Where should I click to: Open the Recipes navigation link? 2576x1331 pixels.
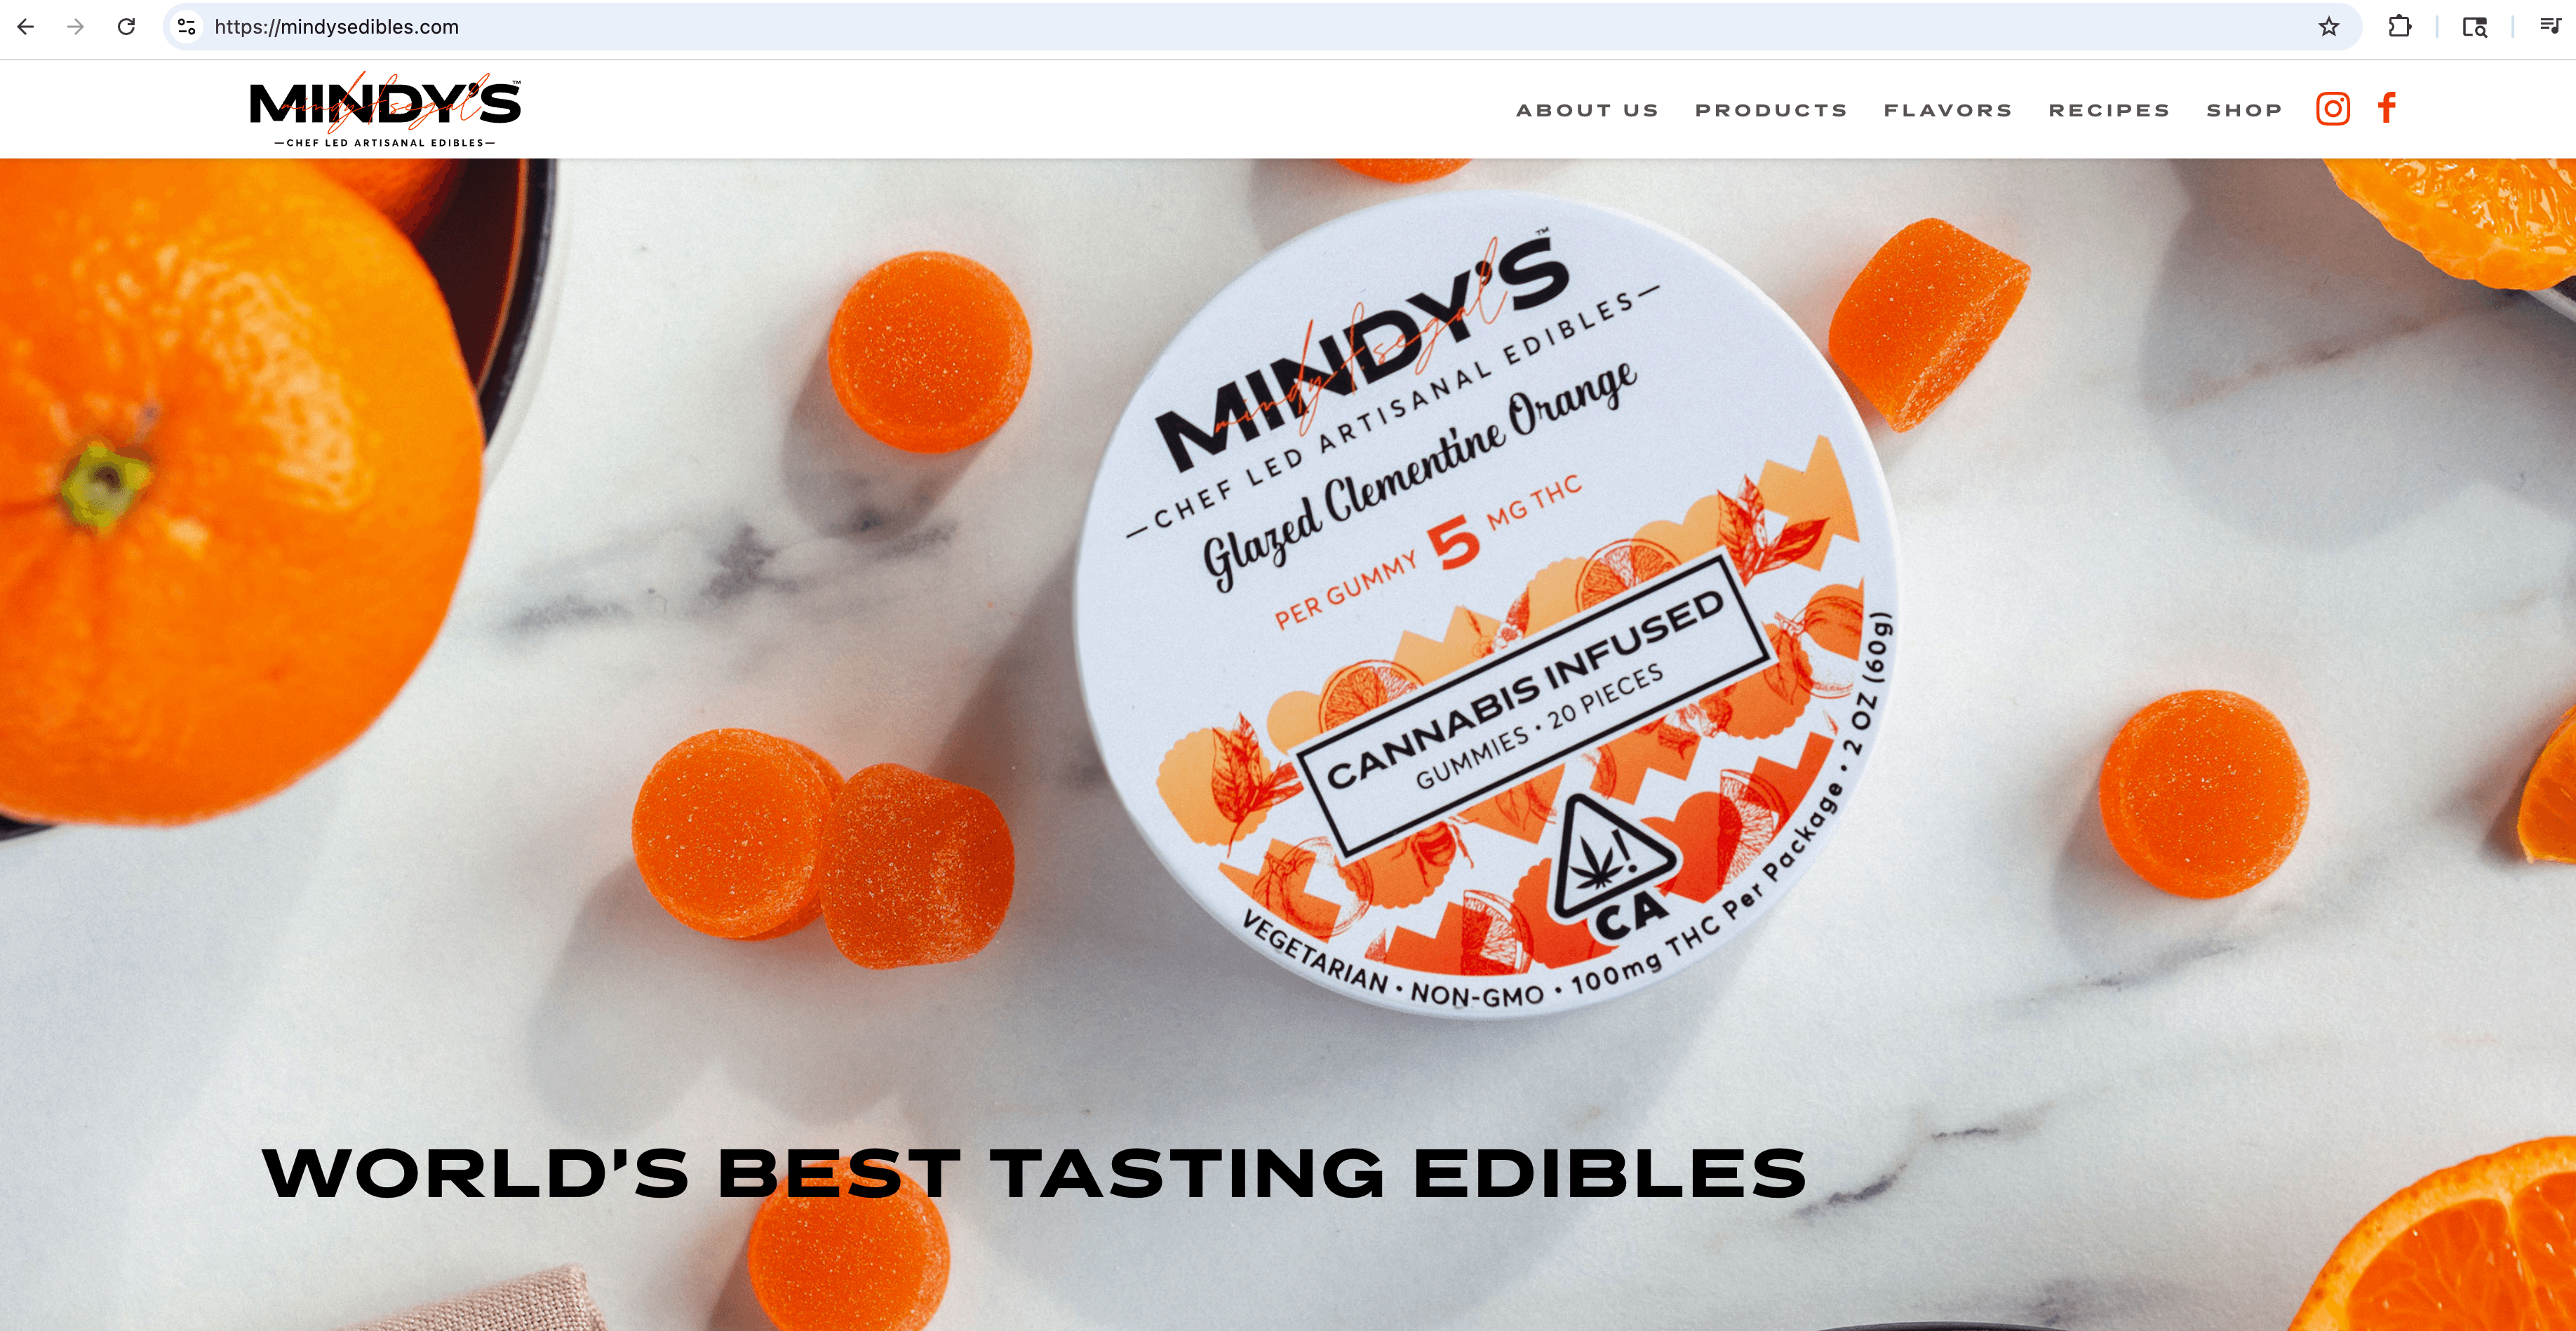pyautogui.click(x=2109, y=110)
